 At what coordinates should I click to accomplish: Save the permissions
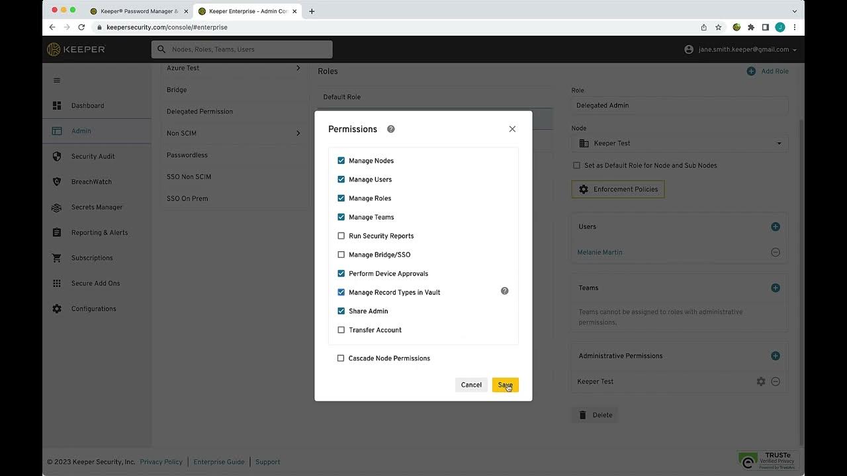(506, 385)
